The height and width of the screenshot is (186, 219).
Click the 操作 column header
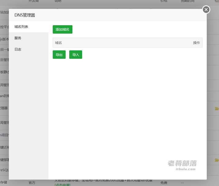196,43
